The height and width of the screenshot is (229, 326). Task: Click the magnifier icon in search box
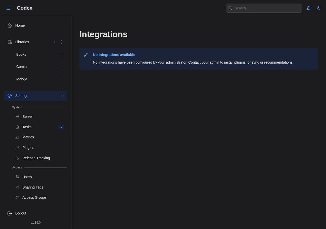tap(230, 8)
